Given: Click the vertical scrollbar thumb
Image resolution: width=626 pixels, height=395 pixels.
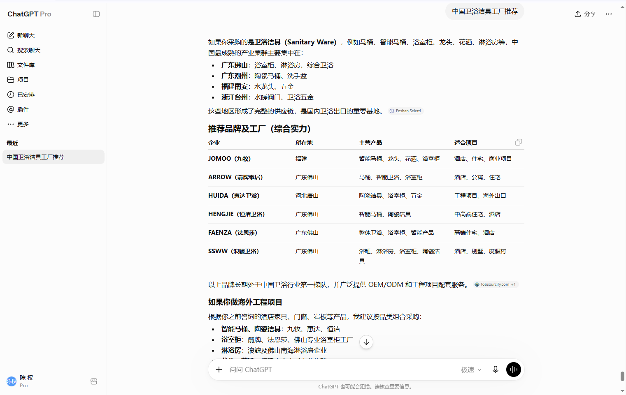Looking at the screenshot, I should coord(622,376).
